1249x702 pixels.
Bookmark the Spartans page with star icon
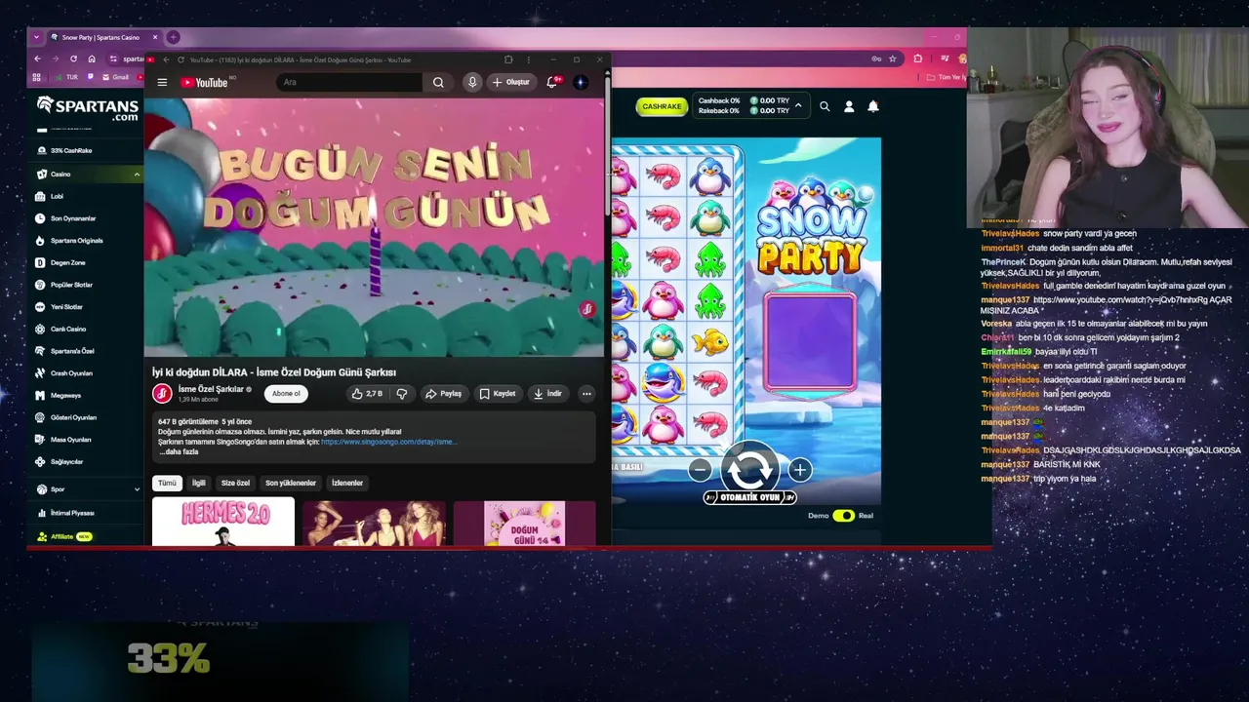892,58
